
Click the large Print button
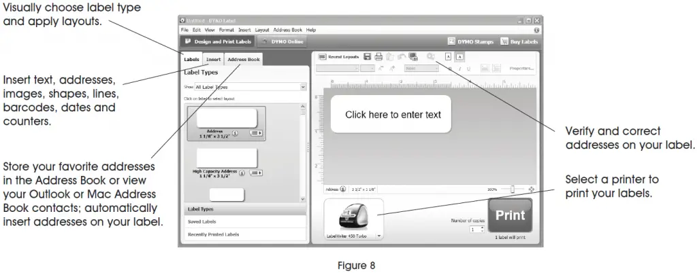tap(510, 215)
